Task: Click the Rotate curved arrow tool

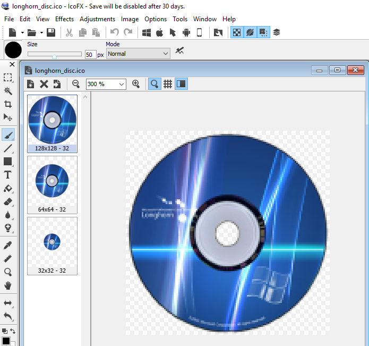Action: (8, 316)
